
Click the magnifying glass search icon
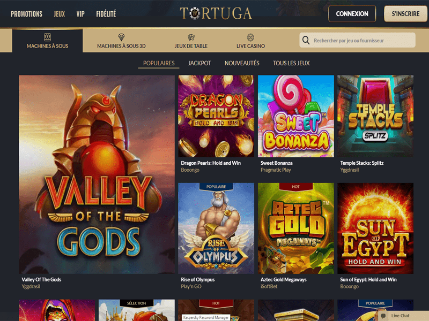point(306,41)
